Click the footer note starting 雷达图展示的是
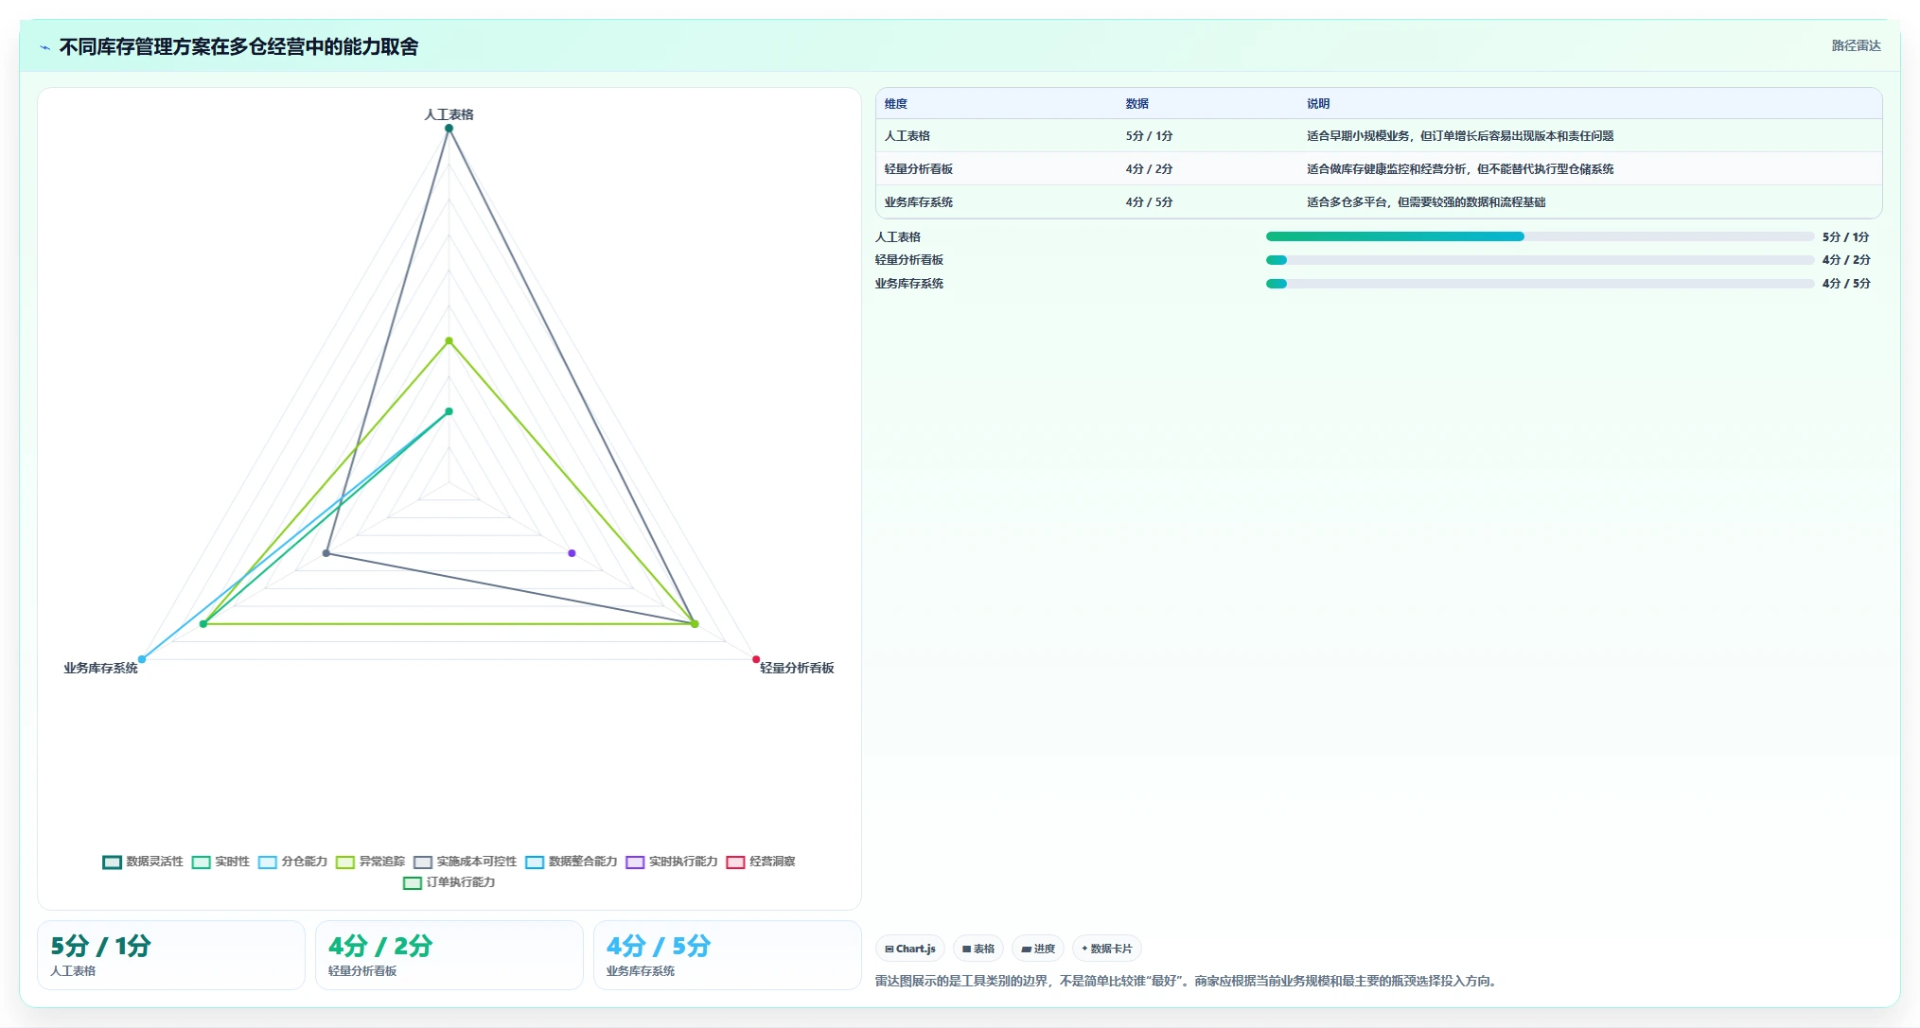 pos(1188,981)
